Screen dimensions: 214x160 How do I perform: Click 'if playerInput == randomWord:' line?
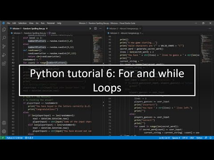41,103
